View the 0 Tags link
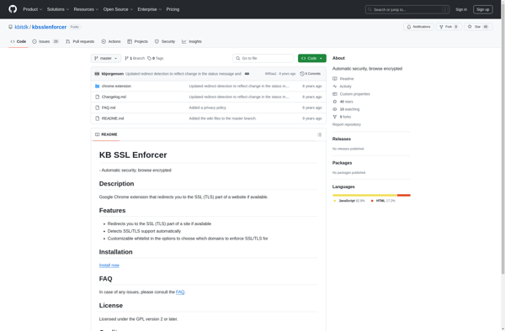 tap(156, 58)
